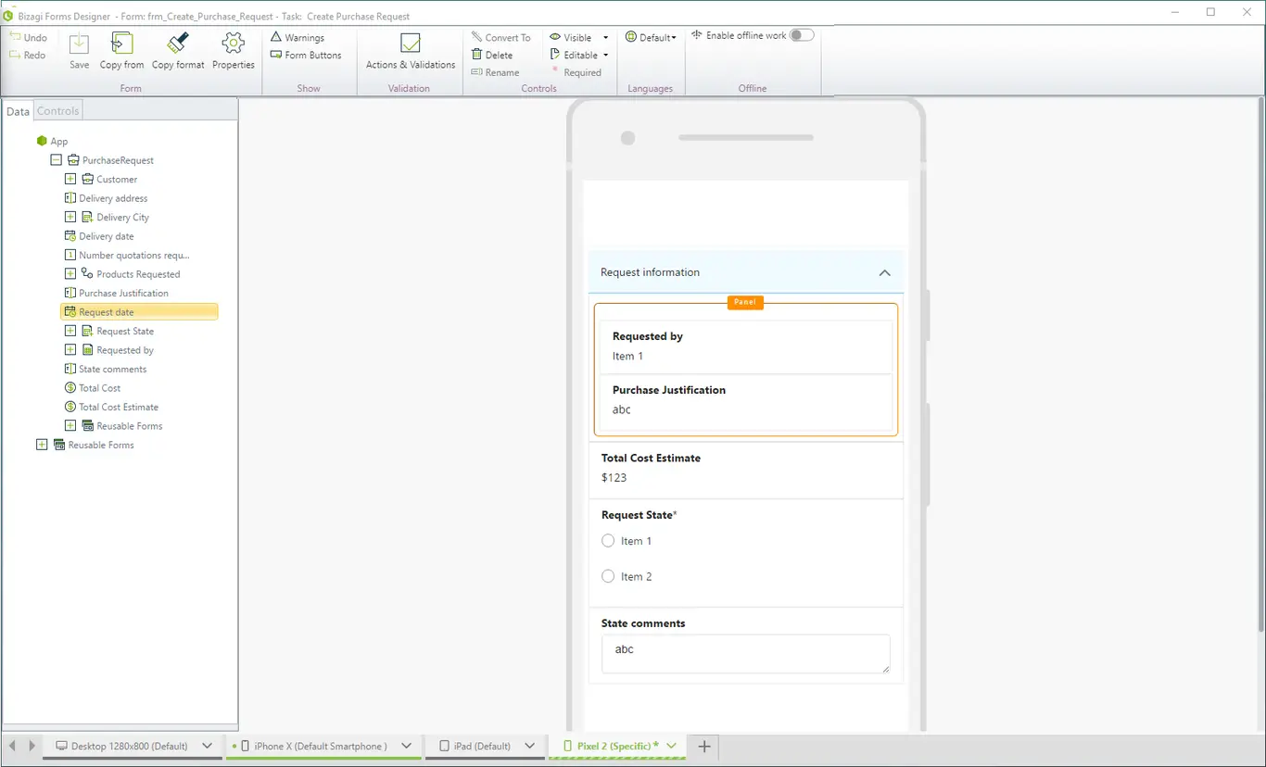The image size is (1266, 767).
Task: Collapse the Request information section
Action: (x=884, y=272)
